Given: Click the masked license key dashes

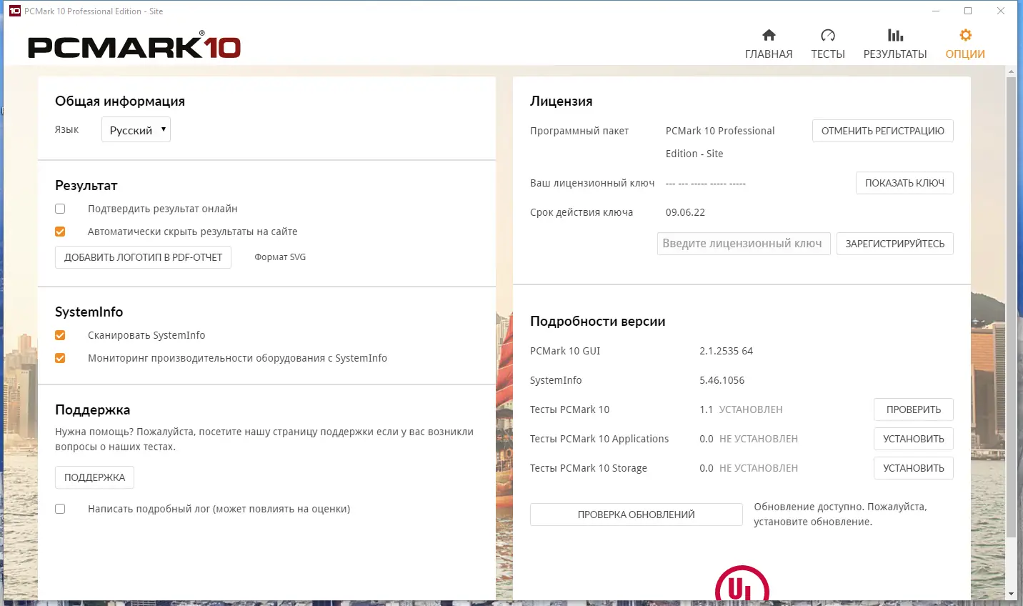Looking at the screenshot, I should pos(706,184).
